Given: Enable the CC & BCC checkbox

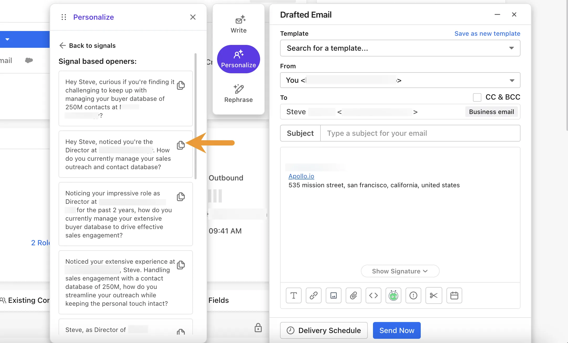Looking at the screenshot, I should click(477, 97).
